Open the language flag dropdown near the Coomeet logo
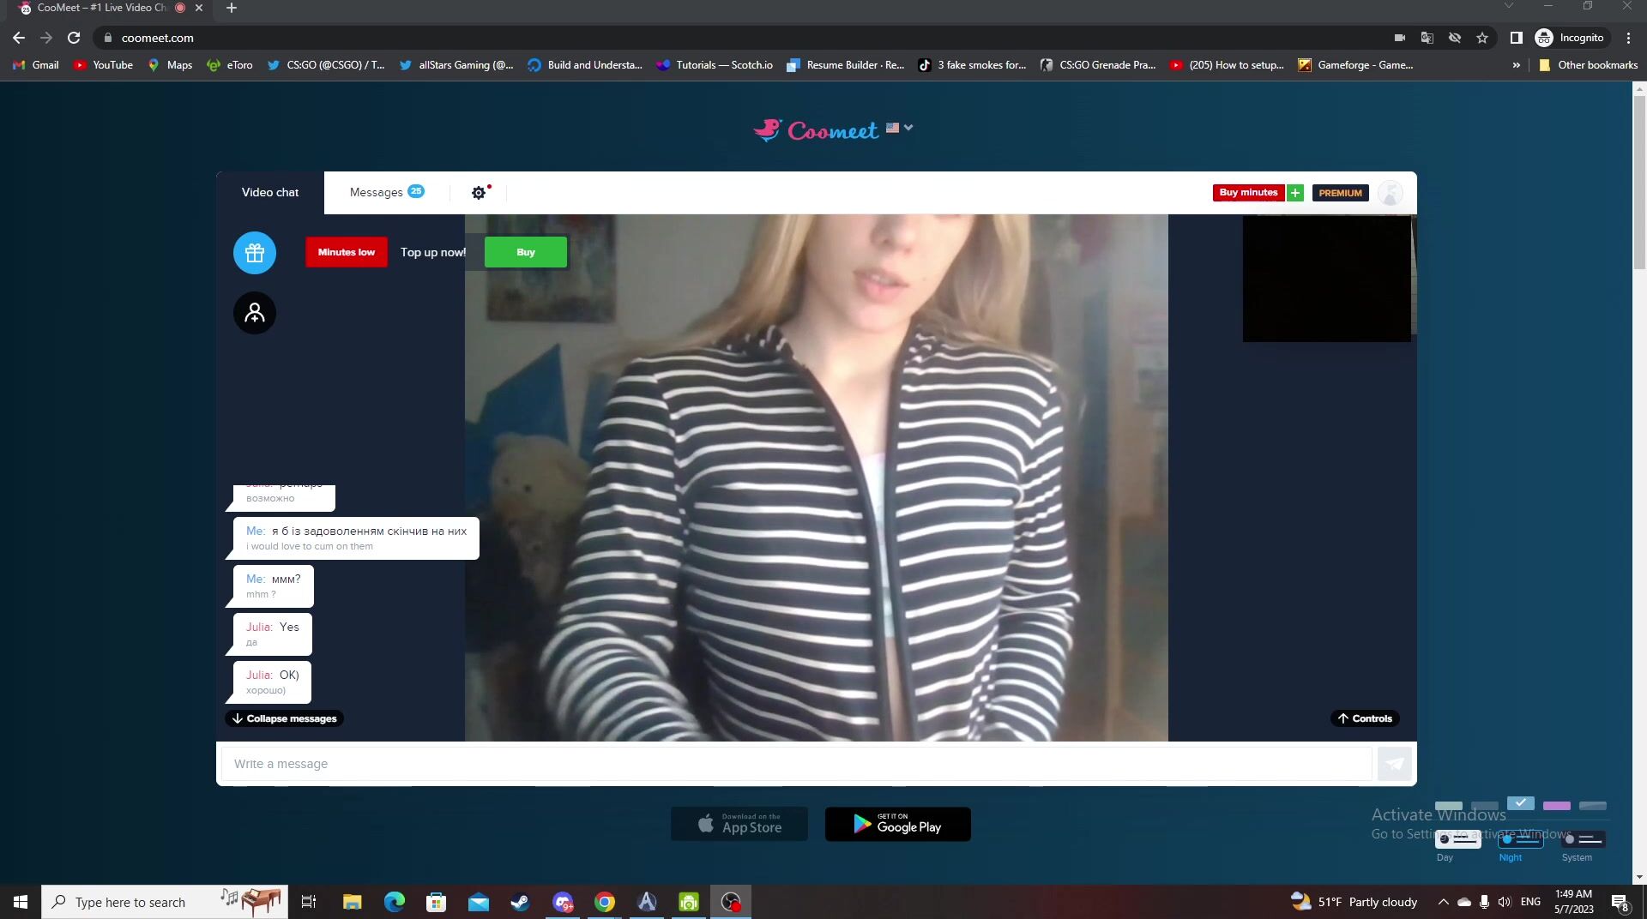This screenshot has width=1647, height=919. (x=899, y=128)
